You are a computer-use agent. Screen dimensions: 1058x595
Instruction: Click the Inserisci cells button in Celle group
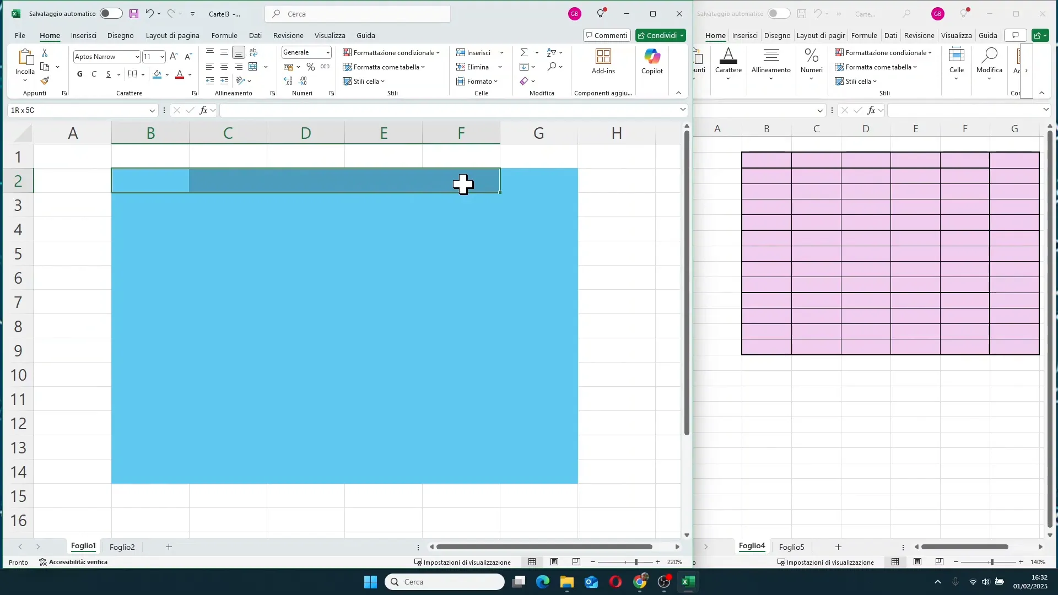tap(473, 52)
